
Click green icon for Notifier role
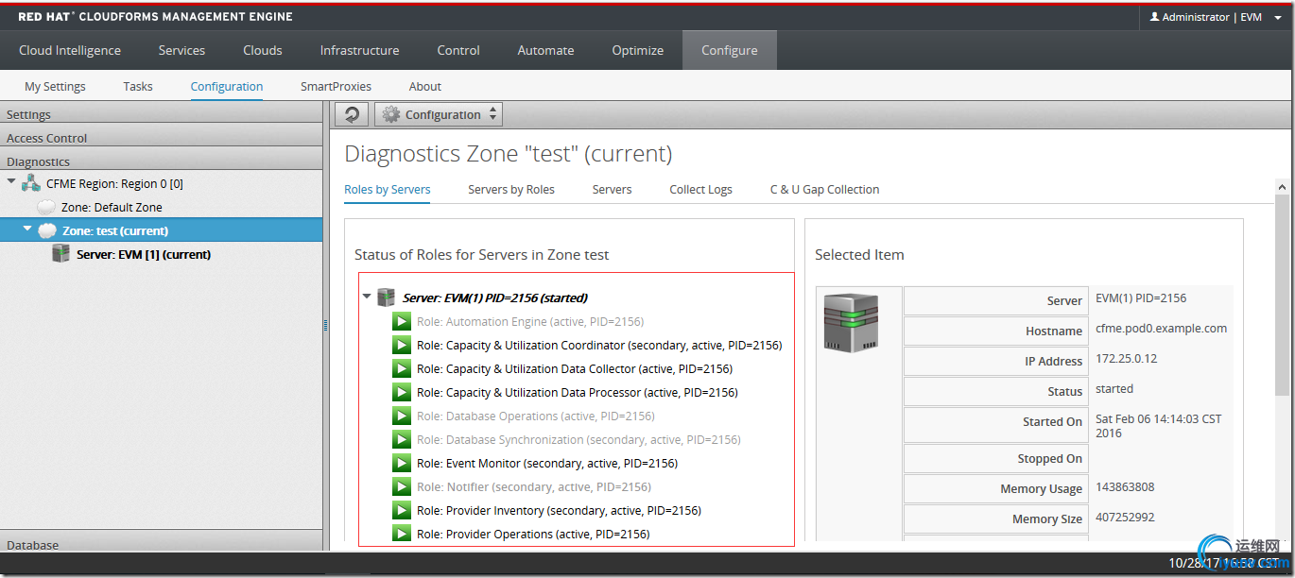(402, 486)
